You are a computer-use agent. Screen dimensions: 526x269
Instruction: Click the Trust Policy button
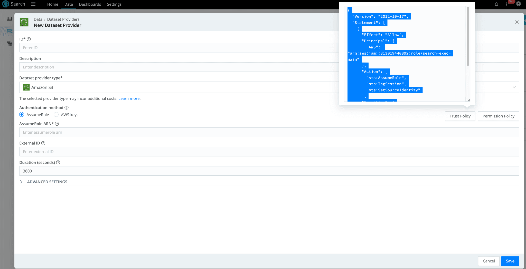click(x=460, y=116)
